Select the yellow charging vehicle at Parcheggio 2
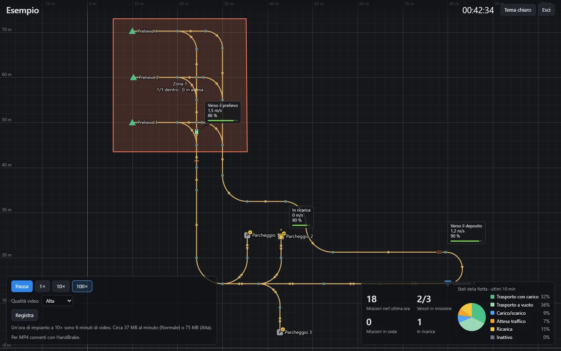This screenshot has height=351, width=561. pyautogui.click(x=281, y=236)
